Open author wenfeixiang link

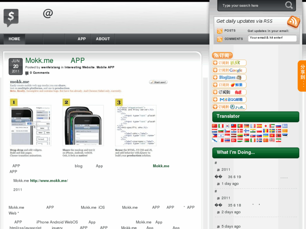[51, 67]
